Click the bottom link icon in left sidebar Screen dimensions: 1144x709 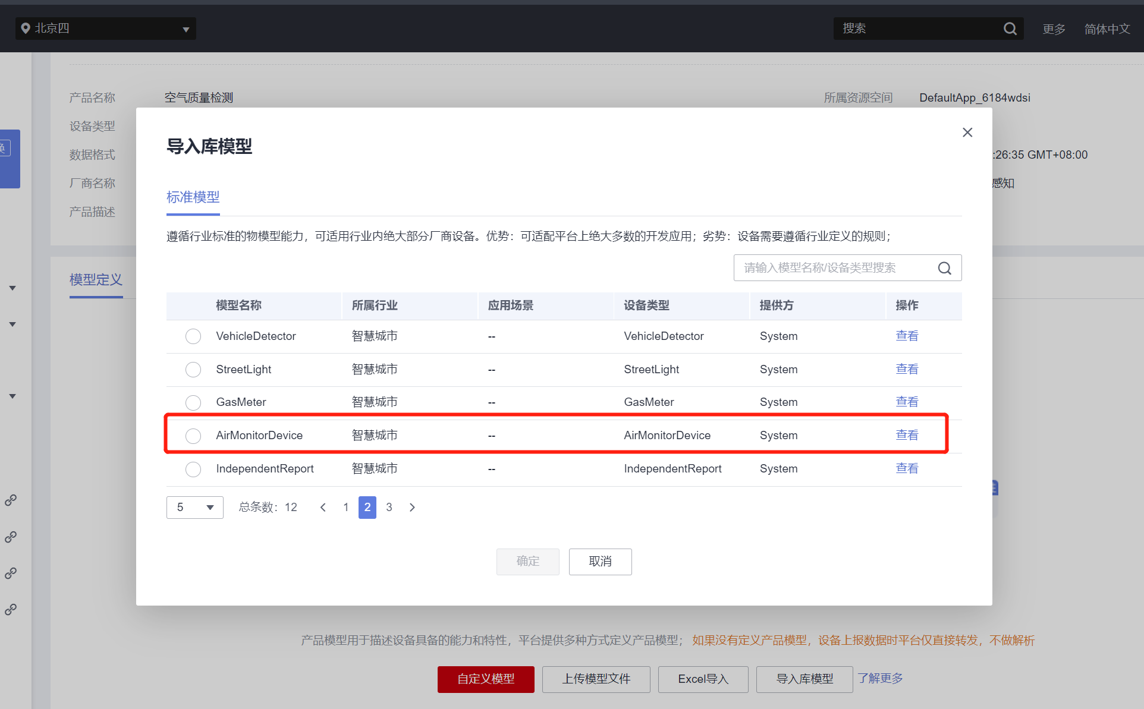tap(11, 610)
